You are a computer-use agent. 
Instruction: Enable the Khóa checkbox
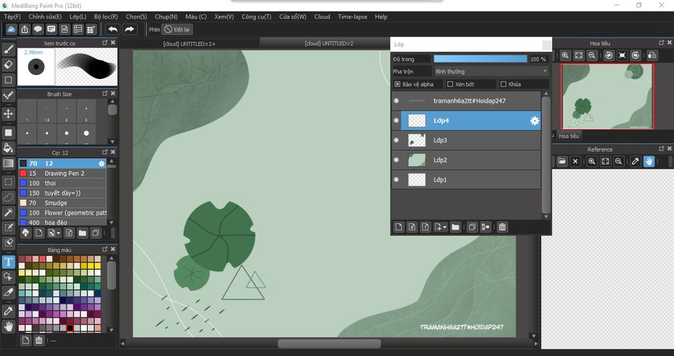(504, 84)
